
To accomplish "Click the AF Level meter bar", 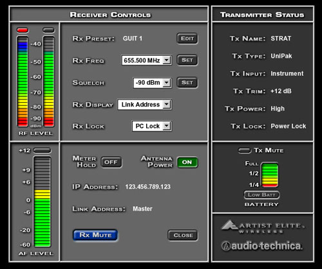I will (x=43, y=202).
